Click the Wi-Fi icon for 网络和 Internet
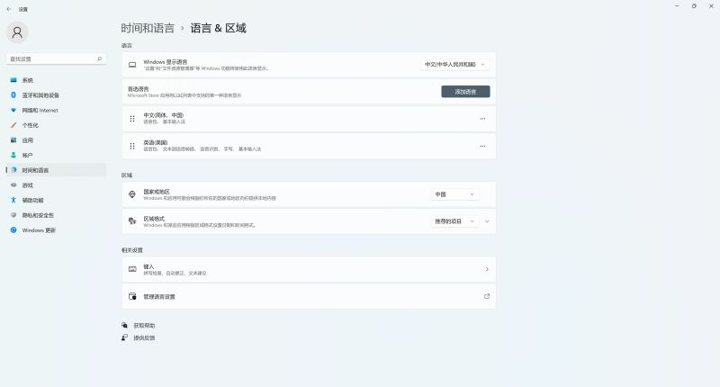This screenshot has width=720, height=387. click(x=13, y=110)
